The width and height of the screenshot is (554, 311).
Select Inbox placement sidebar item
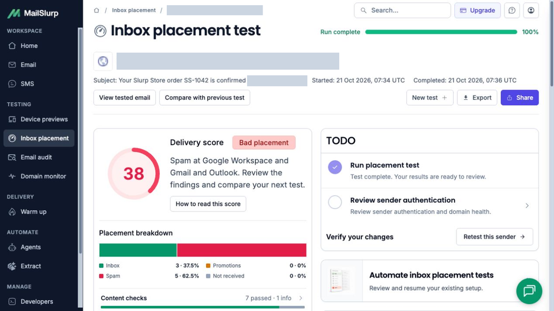tap(39, 138)
